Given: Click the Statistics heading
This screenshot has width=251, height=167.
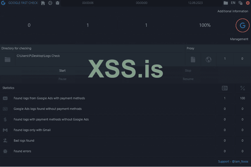Looking at the screenshot, I should coord(8,88).
